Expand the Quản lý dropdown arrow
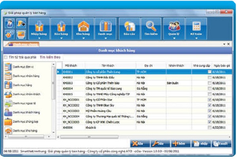 point(174,38)
